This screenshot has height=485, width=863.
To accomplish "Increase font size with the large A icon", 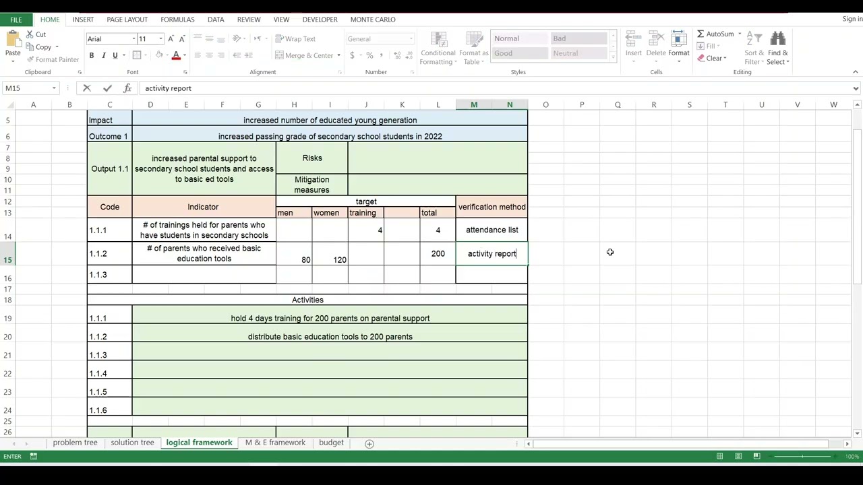I will click(x=171, y=38).
